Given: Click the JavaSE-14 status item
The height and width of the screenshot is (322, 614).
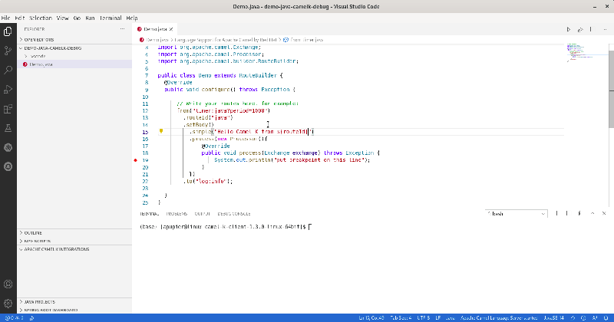Looking at the screenshot, I should pos(553,318).
